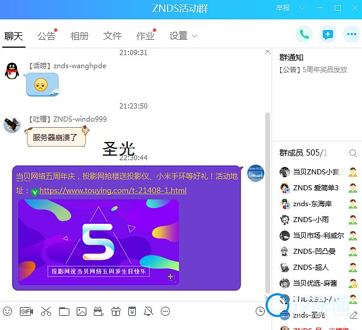This screenshot has width=362, height=330.
Task: Open the three-dot more options button
Action: pos(352,35)
